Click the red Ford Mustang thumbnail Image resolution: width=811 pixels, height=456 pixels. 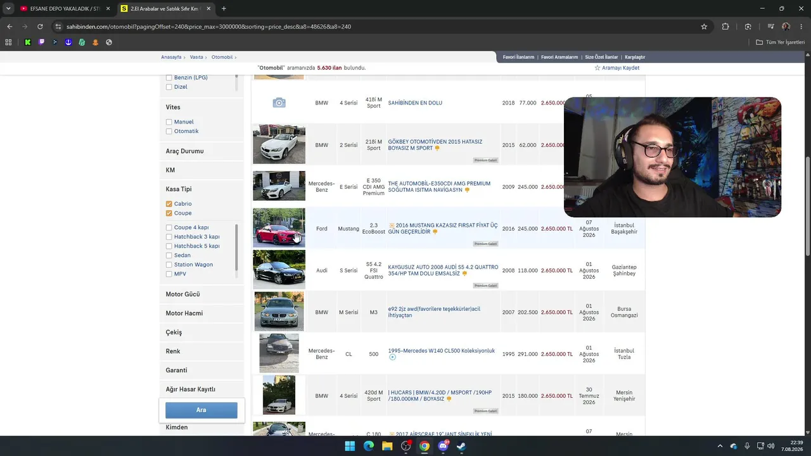pos(279,228)
